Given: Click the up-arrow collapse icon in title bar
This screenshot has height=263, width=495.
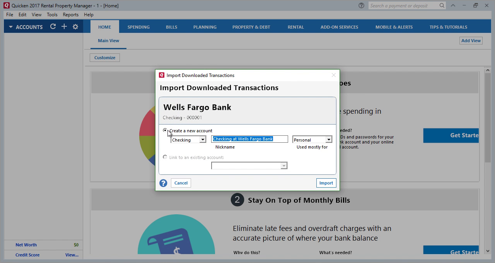Looking at the screenshot, I should 453,5.
